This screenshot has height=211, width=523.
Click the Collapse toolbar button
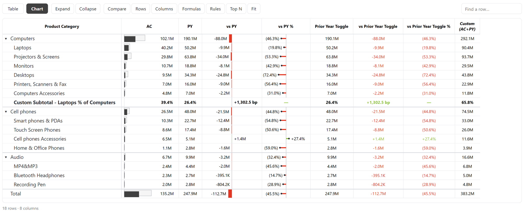88,9
